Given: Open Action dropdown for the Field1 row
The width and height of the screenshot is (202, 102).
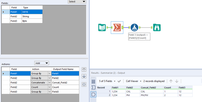Looking at the screenshot, I should pos(50,74).
